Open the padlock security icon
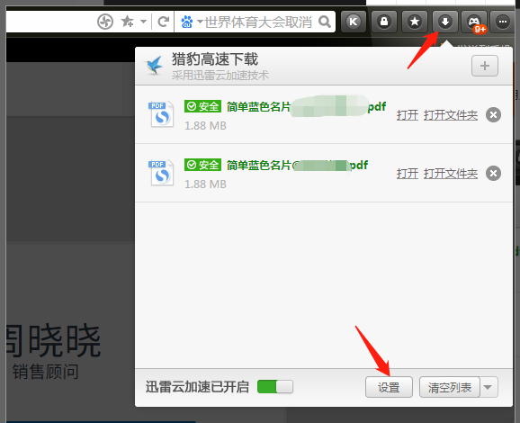Viewport: 520px width, 423px height. coord(384,22)
